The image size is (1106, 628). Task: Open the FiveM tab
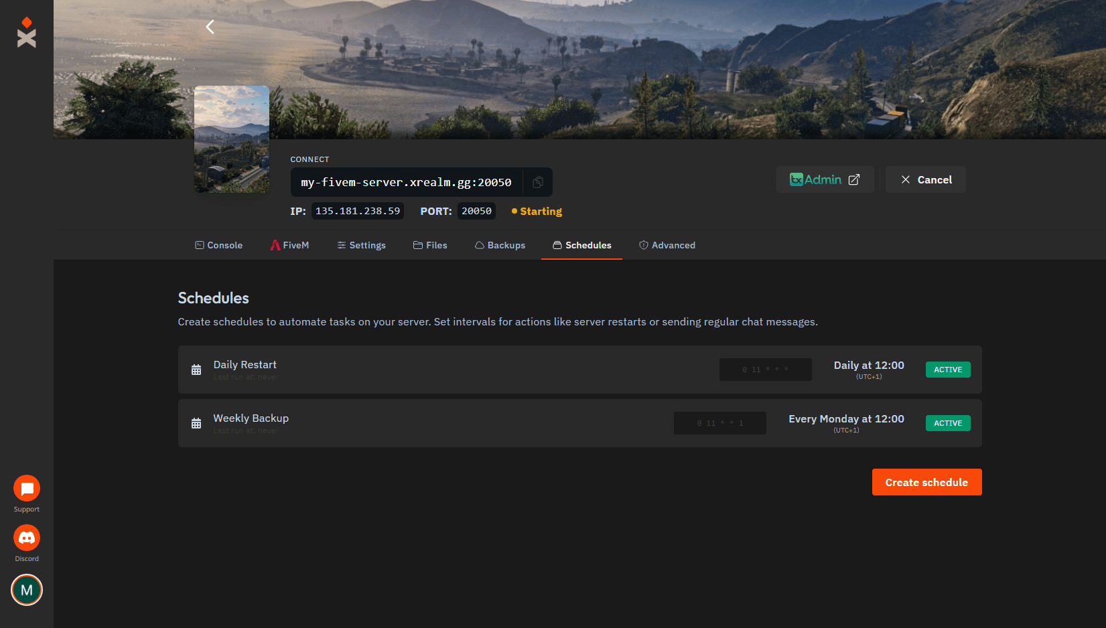289,245
